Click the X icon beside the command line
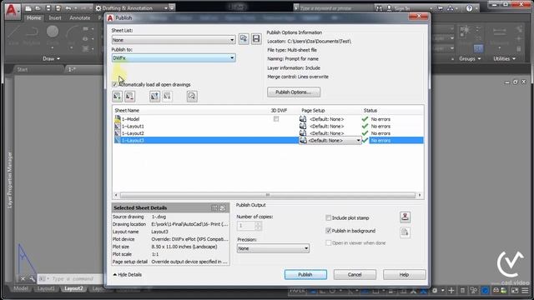 coord(23,279)
